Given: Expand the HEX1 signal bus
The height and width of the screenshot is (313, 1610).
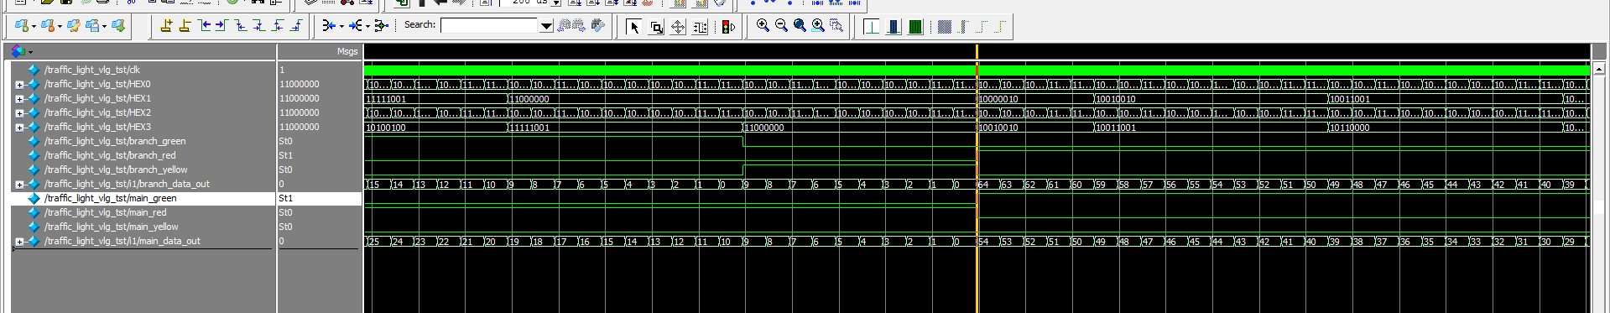Looking at the screenshot, I should click(19, 99).
